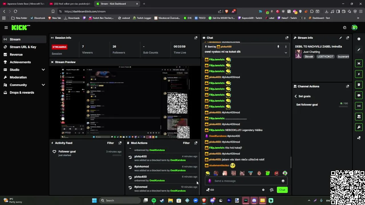This screenshot has height=205, width=365.
Task: Pop out the Session Info panel
Action: [196, 38]
